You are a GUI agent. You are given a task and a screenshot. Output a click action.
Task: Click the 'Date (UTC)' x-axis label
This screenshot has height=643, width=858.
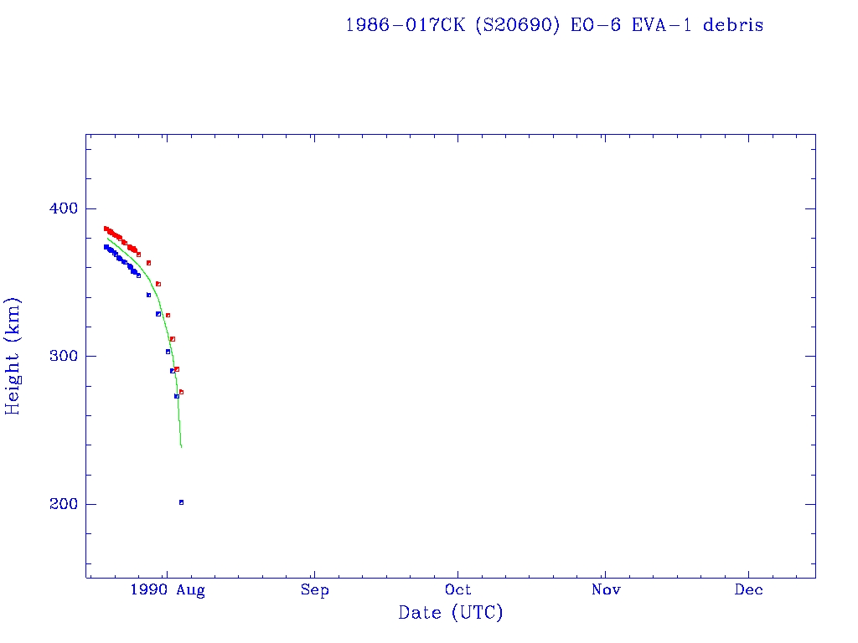tap(451, 613)
